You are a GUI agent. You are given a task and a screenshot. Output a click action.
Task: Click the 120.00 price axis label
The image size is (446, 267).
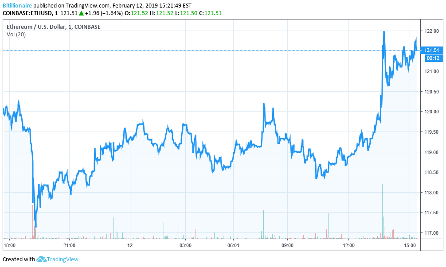[x=431, y=112]
